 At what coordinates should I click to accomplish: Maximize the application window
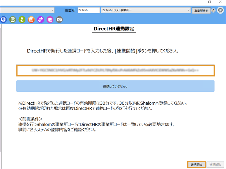click(210, 2)
